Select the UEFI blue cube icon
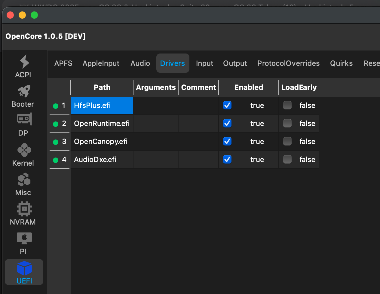The height and width of the screenshot is (294, 380). point(24,268)
